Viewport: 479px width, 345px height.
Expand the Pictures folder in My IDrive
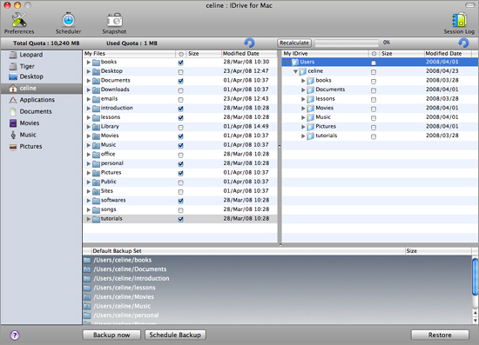pos(303,127)
